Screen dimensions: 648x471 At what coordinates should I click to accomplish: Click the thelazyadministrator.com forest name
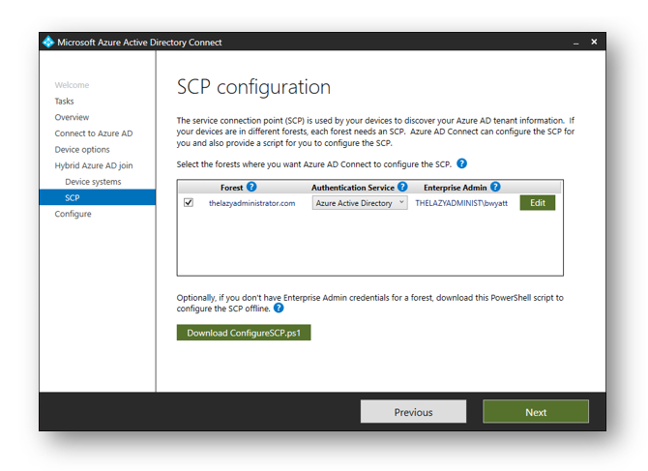click(x=252, y=203)
